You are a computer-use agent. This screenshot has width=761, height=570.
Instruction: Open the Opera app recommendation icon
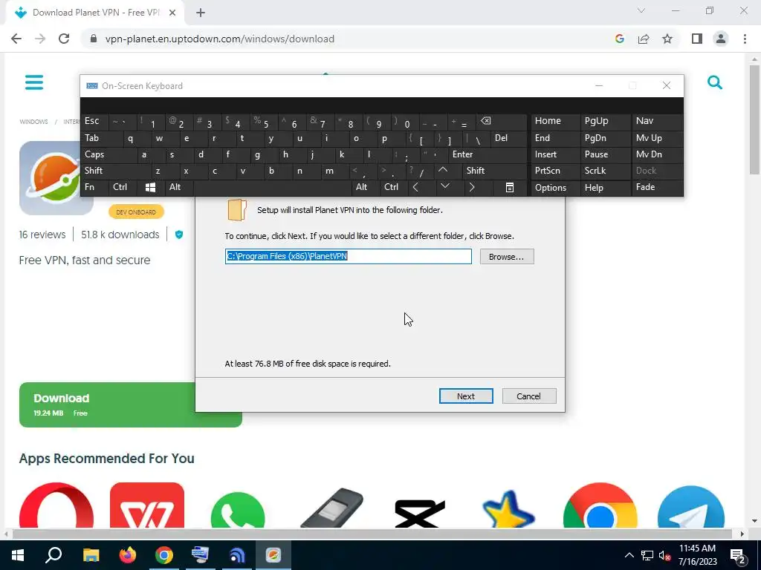click(56, 505)
